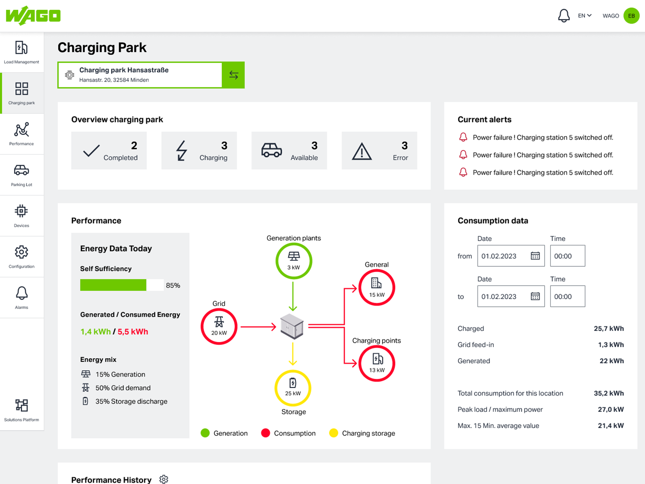
Task: Open the Error status tile
Action: (x=379, y=150)
